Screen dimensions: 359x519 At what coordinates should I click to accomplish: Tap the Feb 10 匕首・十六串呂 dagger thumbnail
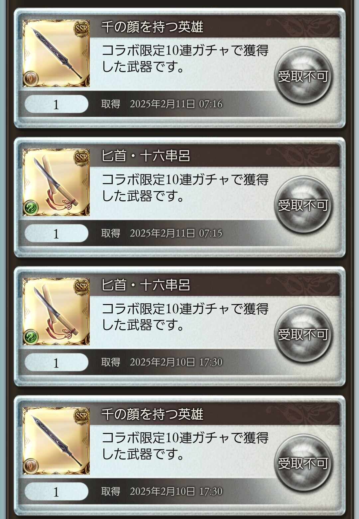coord(56,311)
